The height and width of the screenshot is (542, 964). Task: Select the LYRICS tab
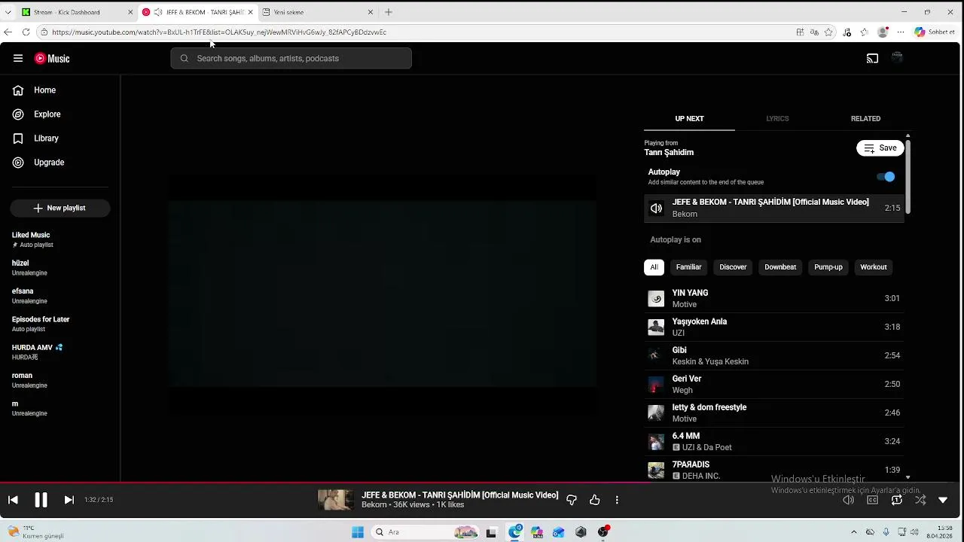click(777, 119)
